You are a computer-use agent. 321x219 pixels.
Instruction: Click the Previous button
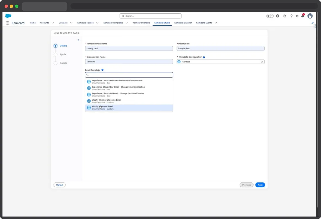pos(247,185)
